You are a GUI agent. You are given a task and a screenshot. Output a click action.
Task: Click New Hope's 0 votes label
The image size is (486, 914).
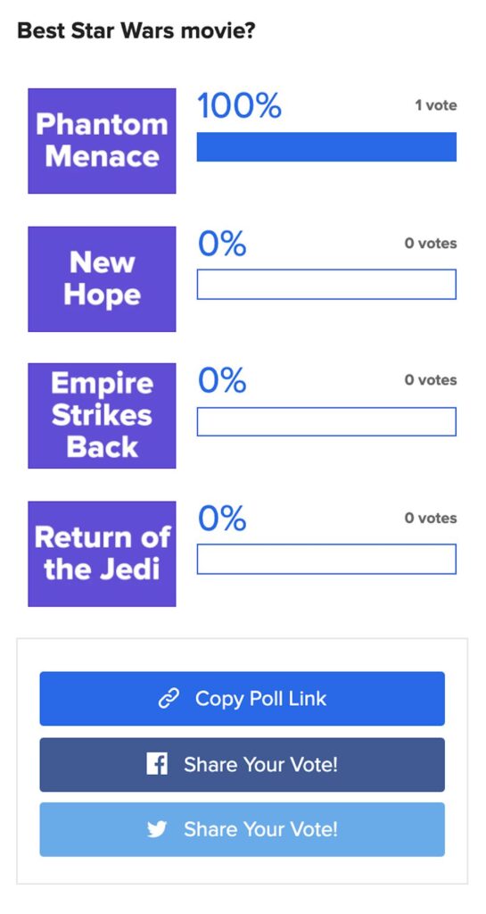pos(432,243)
